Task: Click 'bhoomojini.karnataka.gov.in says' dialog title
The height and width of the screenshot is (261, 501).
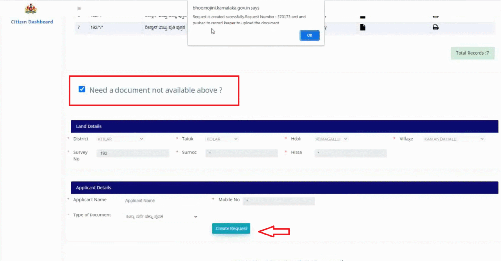Action: point(226,8)
